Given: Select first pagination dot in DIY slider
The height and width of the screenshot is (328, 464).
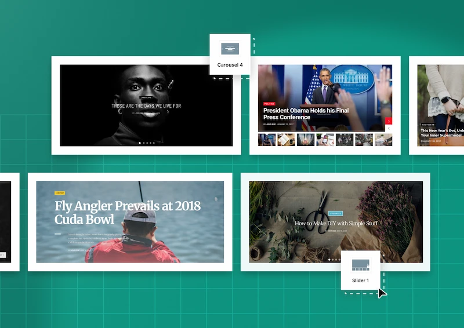Looking at the screenshot, I should (x=329, y=260).
